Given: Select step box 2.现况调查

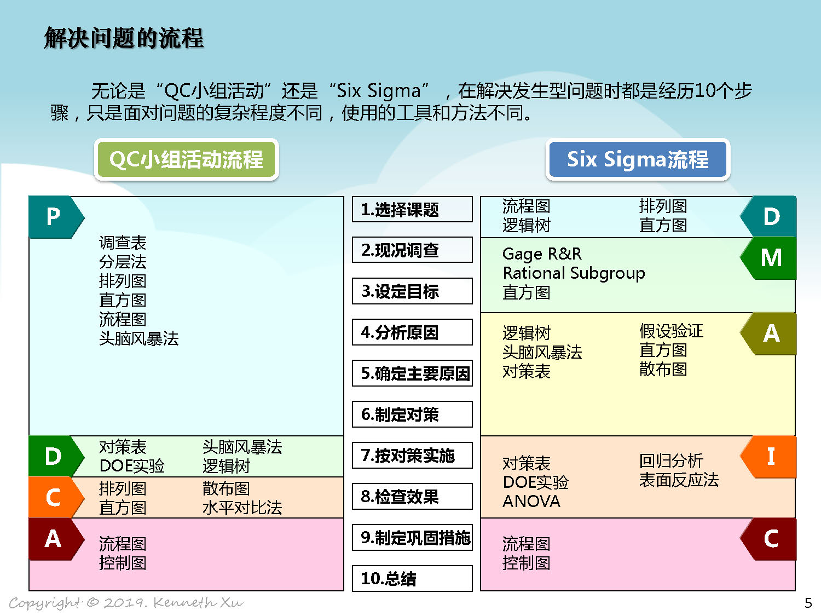Looking at the screenshot, I should [412, 250].
